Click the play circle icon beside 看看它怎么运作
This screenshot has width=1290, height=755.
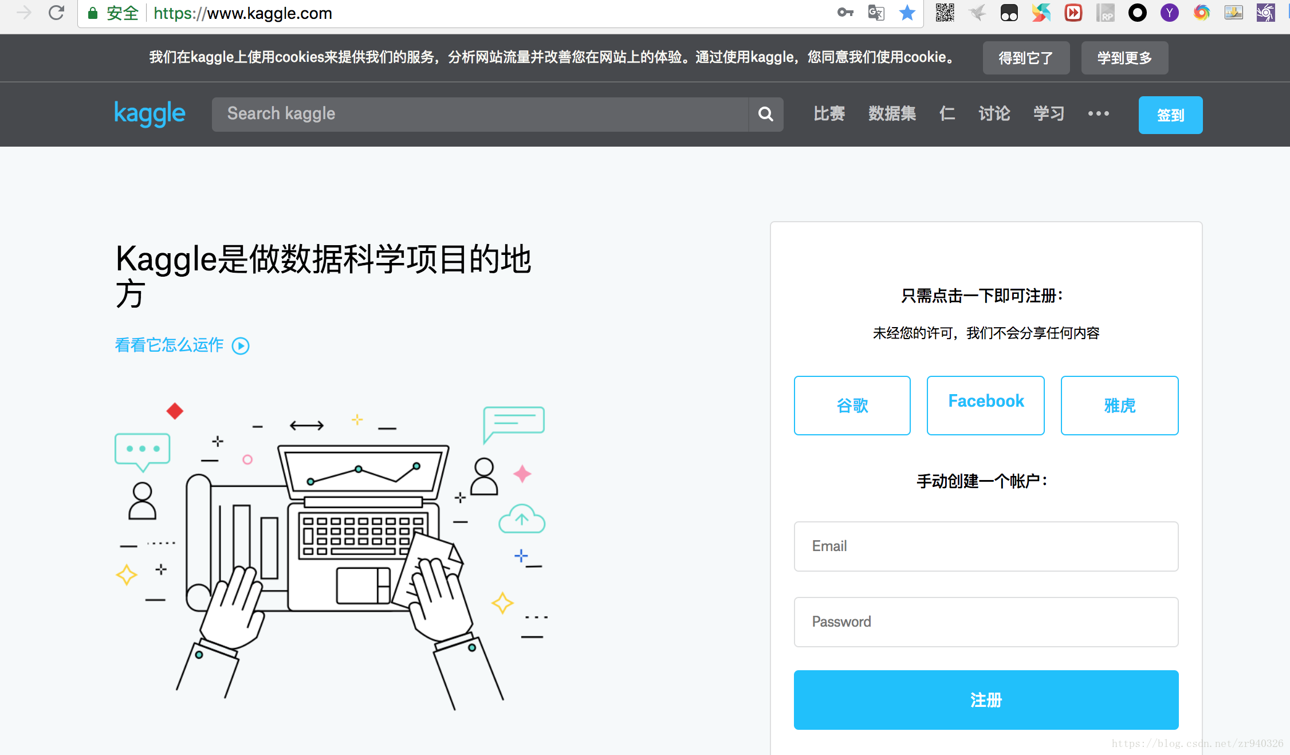(241, 346)
